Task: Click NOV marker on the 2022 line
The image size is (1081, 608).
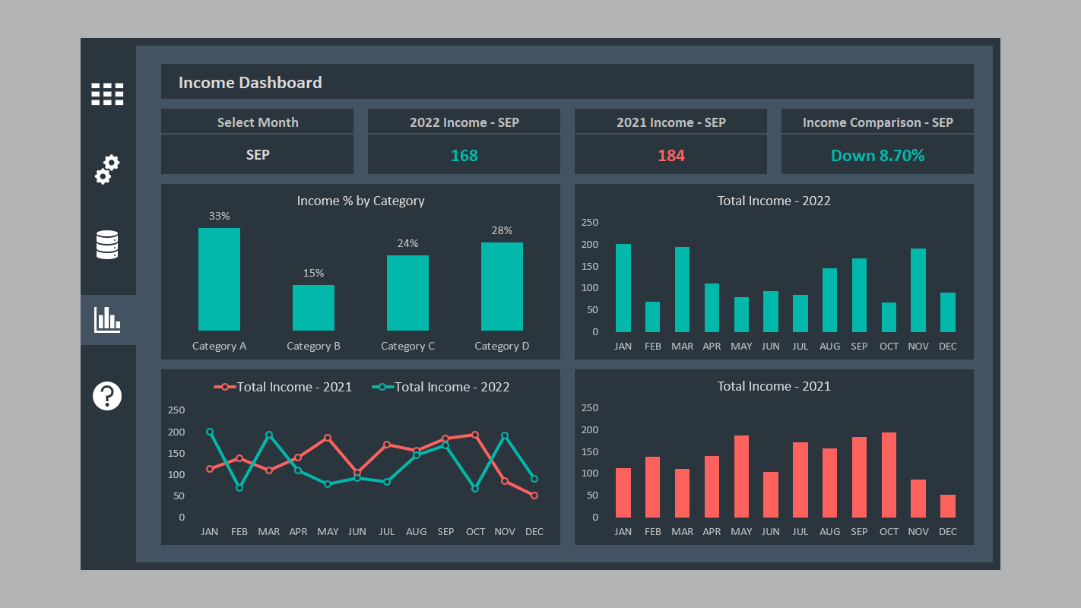Action: coord(505,435)
